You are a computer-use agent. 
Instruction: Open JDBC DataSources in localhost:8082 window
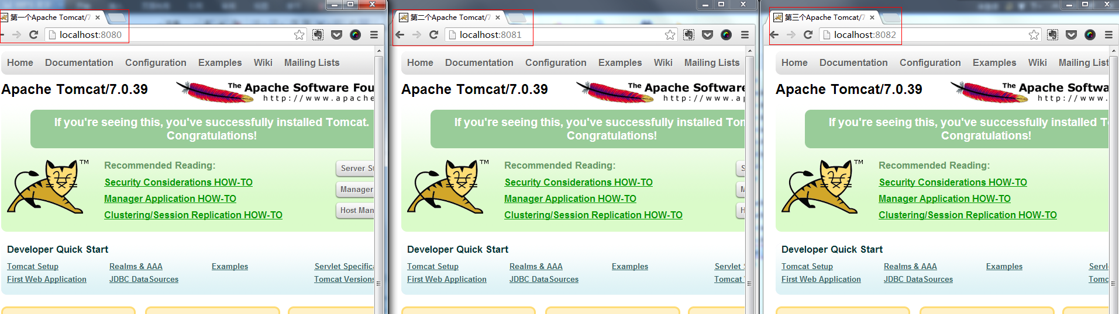[x=918, y=279]
